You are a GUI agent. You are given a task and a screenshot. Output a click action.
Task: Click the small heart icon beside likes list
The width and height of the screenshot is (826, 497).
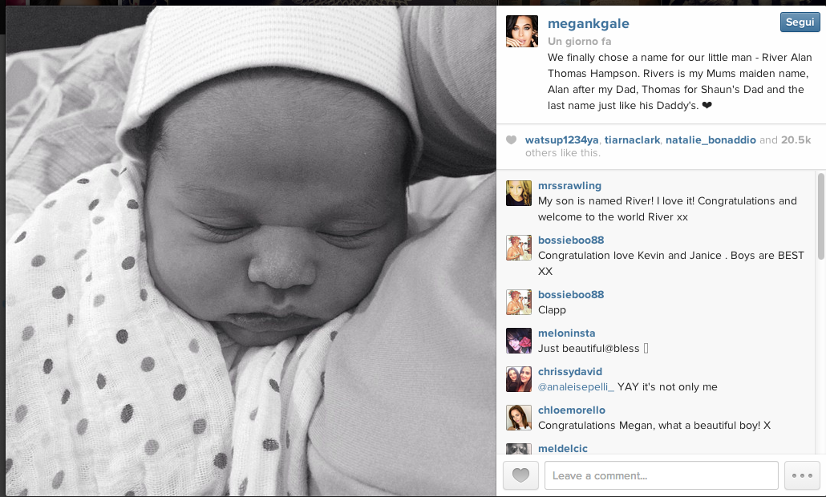[511, 139]
